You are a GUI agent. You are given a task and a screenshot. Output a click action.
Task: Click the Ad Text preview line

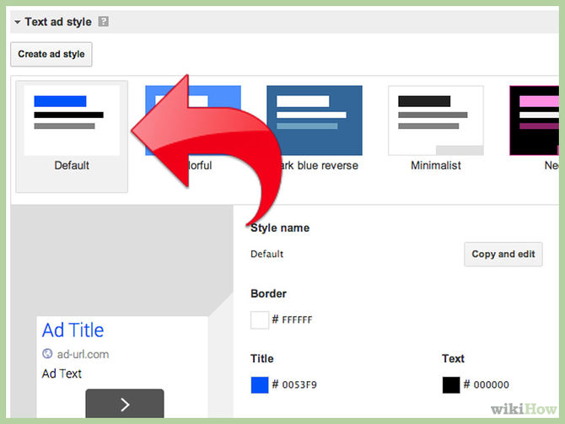62,373
